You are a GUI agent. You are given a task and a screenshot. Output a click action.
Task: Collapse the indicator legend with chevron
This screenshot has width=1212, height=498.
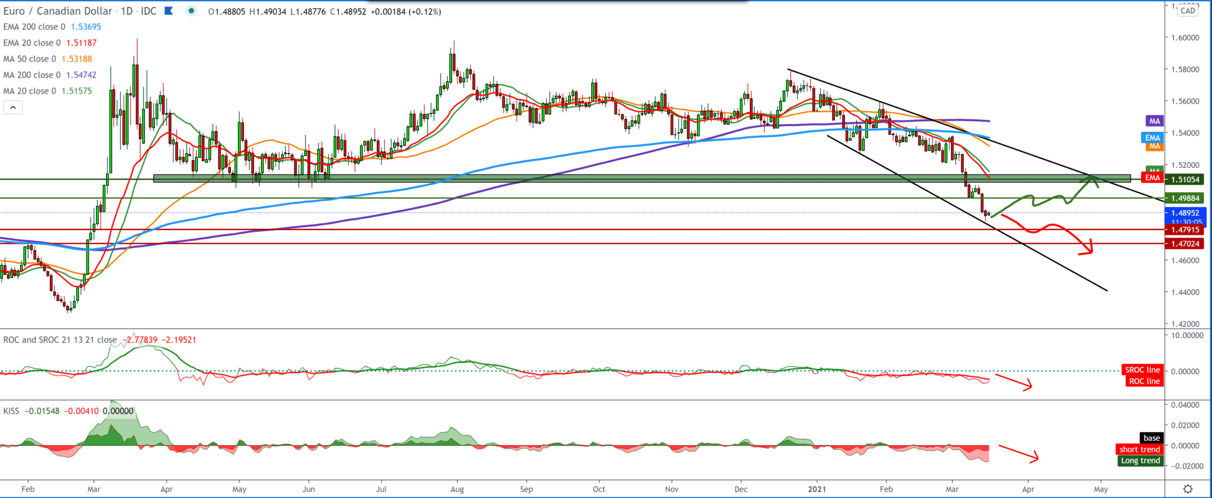tap(13, 107)
